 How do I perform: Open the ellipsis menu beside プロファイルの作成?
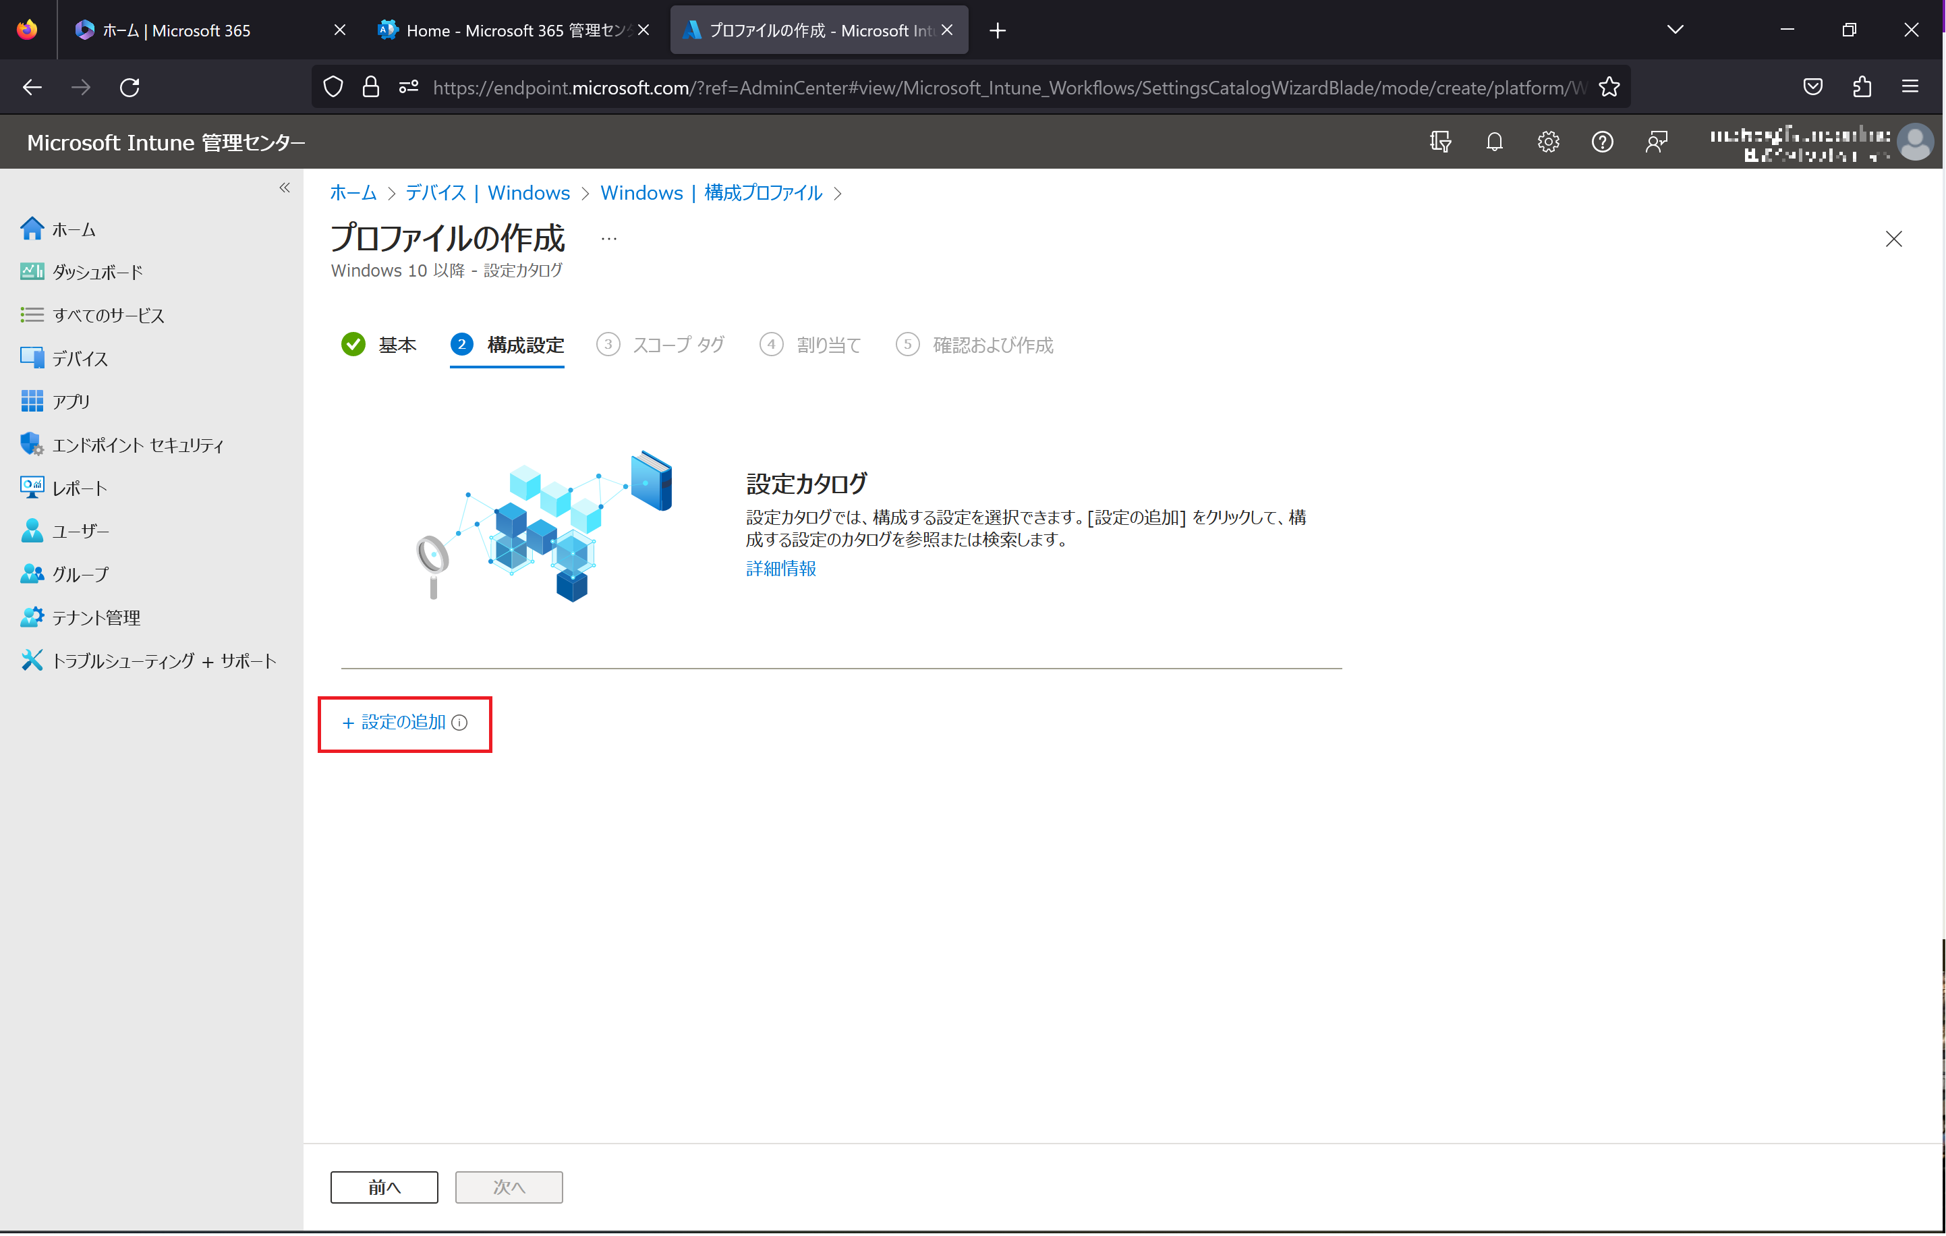pos(608,238)
